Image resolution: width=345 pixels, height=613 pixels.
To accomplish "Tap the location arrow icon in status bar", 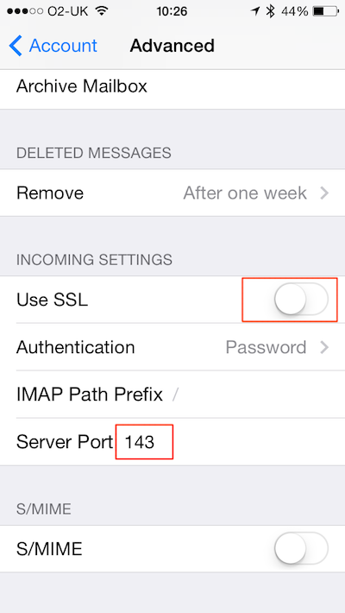I will point(255,11).
